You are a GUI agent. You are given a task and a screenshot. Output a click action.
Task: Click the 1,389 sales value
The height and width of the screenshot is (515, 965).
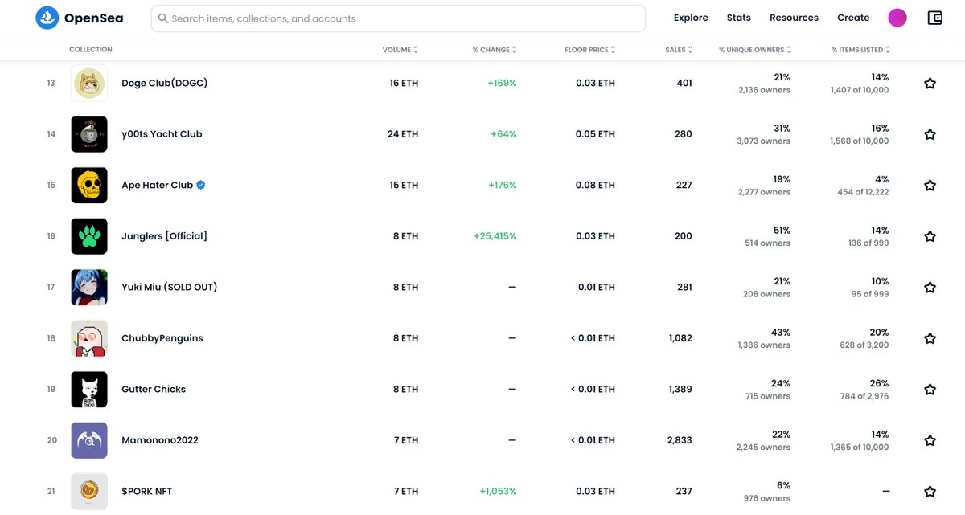tap(680, 389)
